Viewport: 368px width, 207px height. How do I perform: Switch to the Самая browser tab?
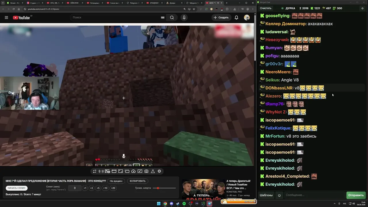point(114,3)
